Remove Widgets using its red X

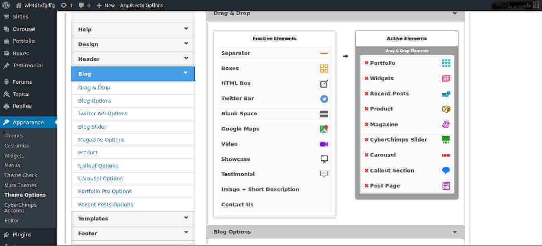pyautogui.click(x=366, y=79)
